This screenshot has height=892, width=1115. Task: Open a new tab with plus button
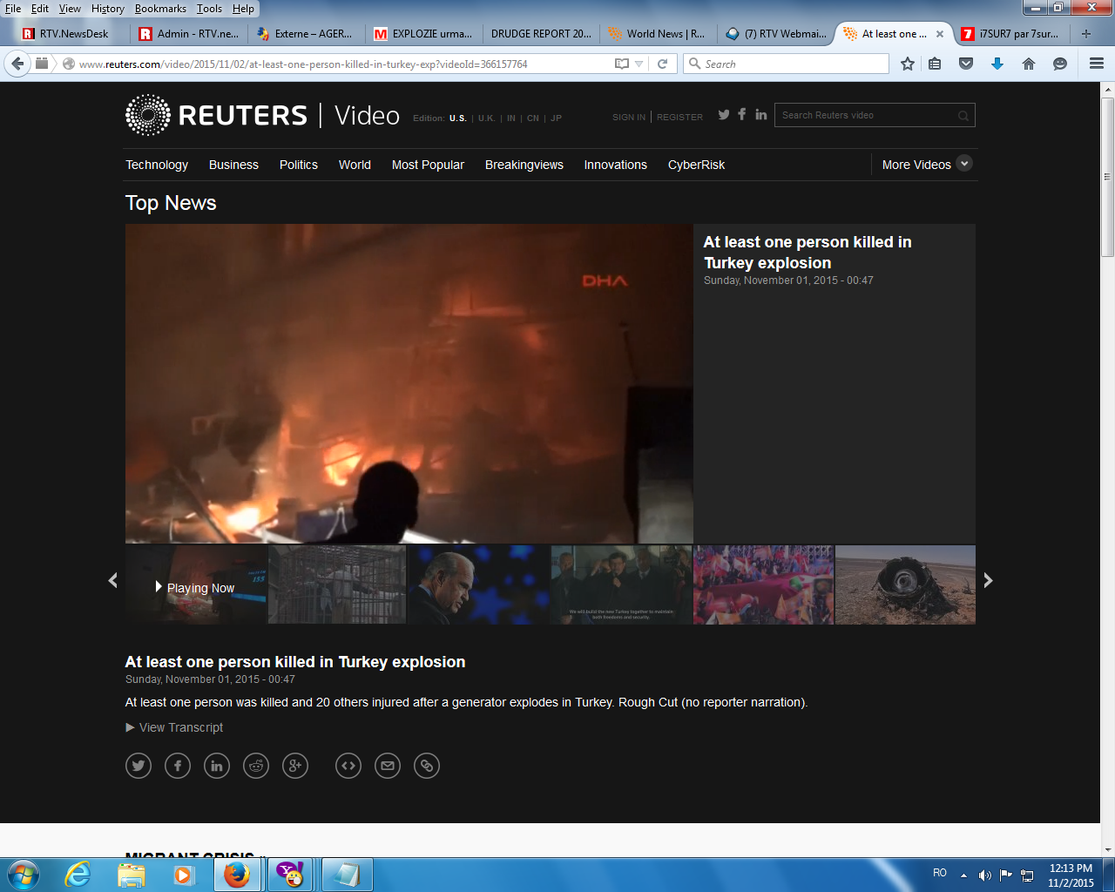pos(1086,34)
